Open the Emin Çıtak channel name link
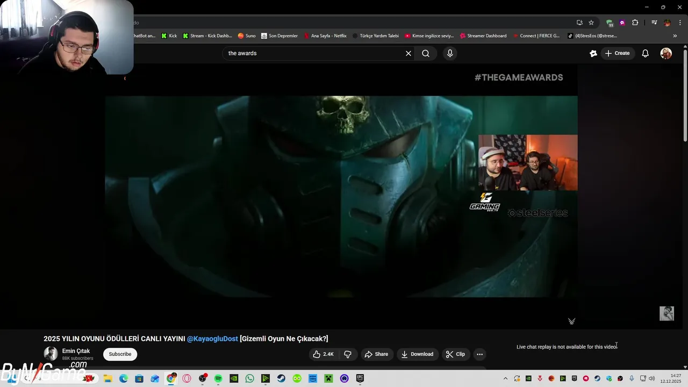This screenshot has width=688, height=387. point(76,351)
